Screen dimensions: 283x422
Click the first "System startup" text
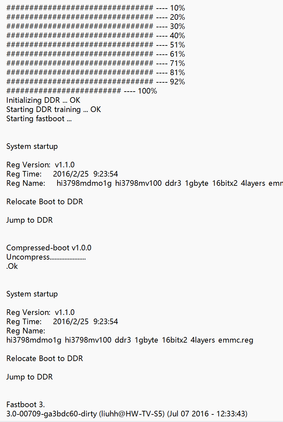[32, 146]
